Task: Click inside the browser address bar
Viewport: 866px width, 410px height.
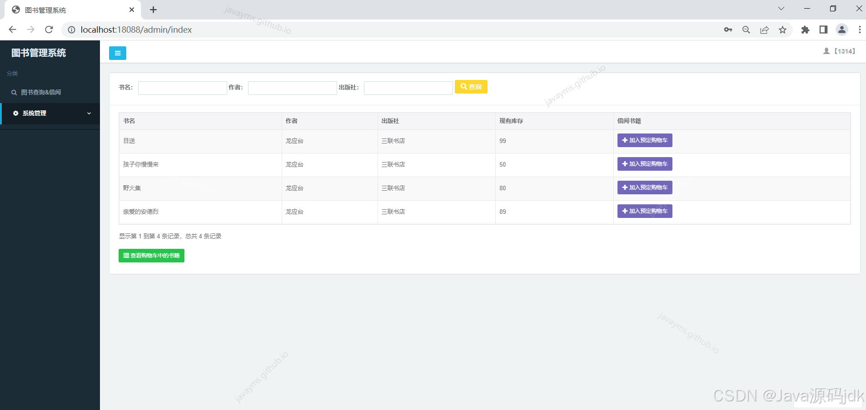Action: coord(182,30)
